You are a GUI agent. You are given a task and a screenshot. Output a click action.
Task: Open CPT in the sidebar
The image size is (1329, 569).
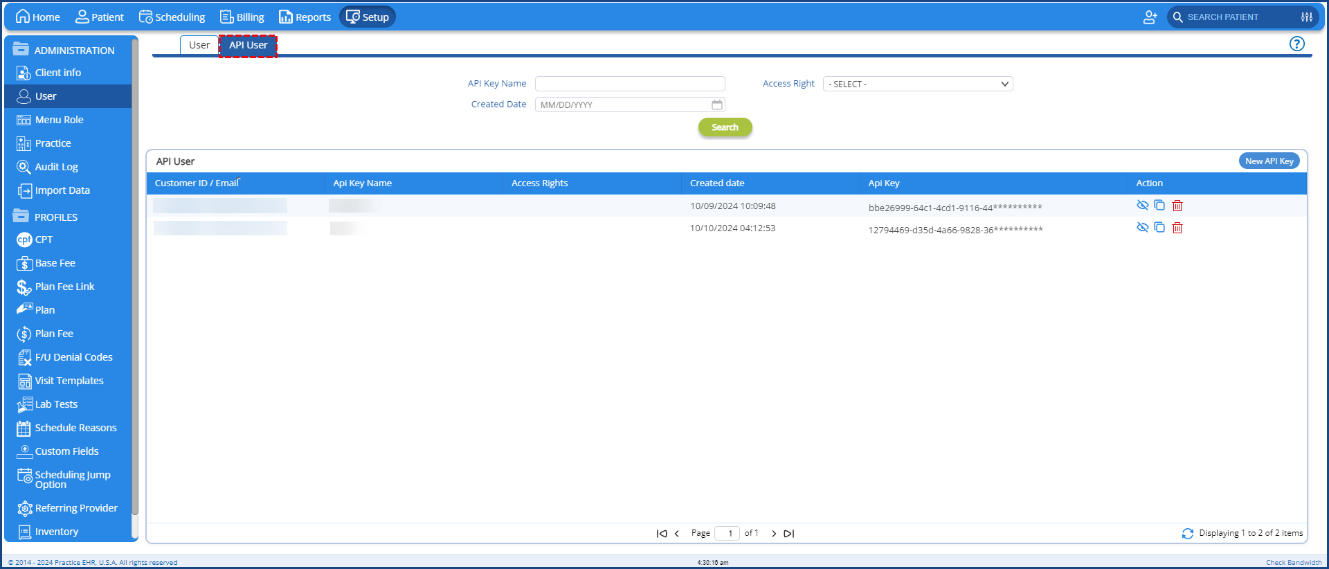pyautogui.click(x=68, y=240)
